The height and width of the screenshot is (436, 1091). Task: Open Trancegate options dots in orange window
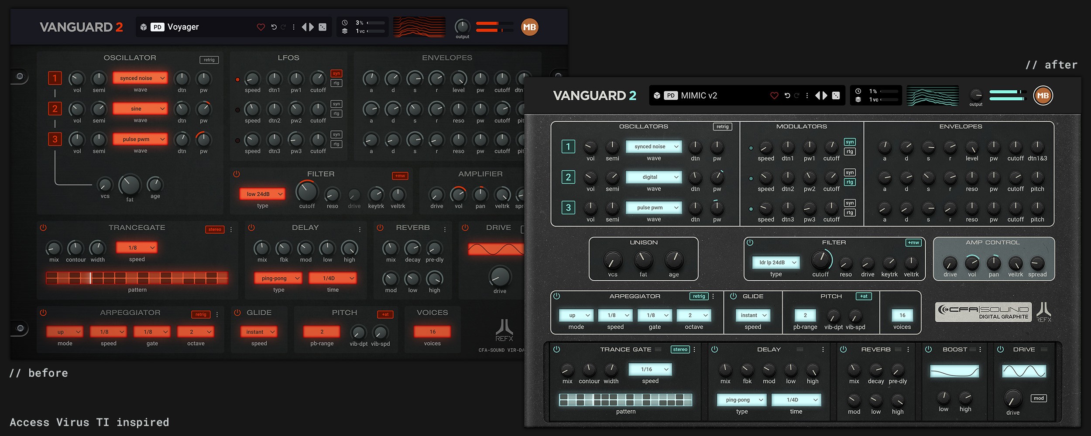(231, 229)
